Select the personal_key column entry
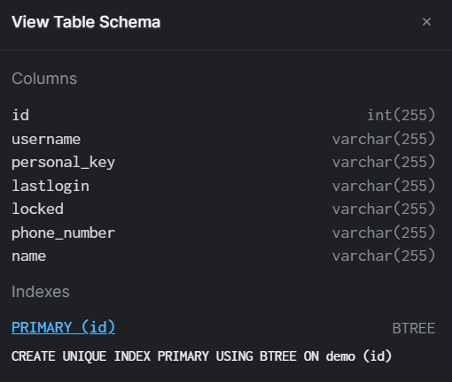This screenshot has width=452, height=382. (x=223, y=162)
